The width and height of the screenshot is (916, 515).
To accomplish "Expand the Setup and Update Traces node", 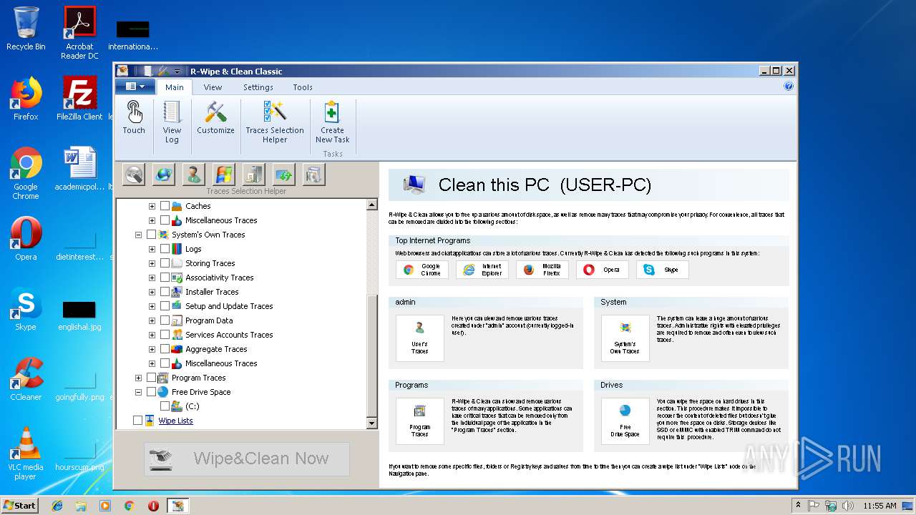I will click(x=152, y=306).
